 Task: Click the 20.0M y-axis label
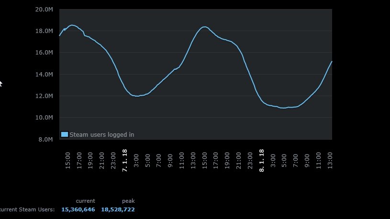tap(44, 10)
